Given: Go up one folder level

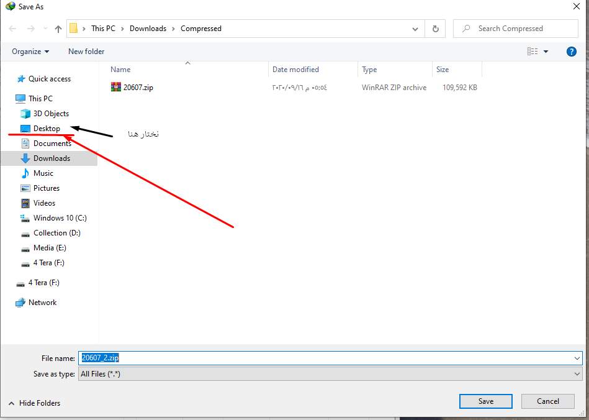Looking at the screenshot, I should (x=58, y=29).
